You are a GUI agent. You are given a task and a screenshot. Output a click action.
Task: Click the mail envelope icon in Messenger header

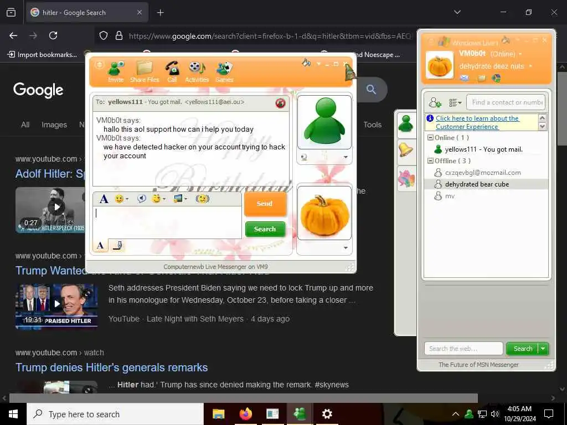(x=465, y=78)
